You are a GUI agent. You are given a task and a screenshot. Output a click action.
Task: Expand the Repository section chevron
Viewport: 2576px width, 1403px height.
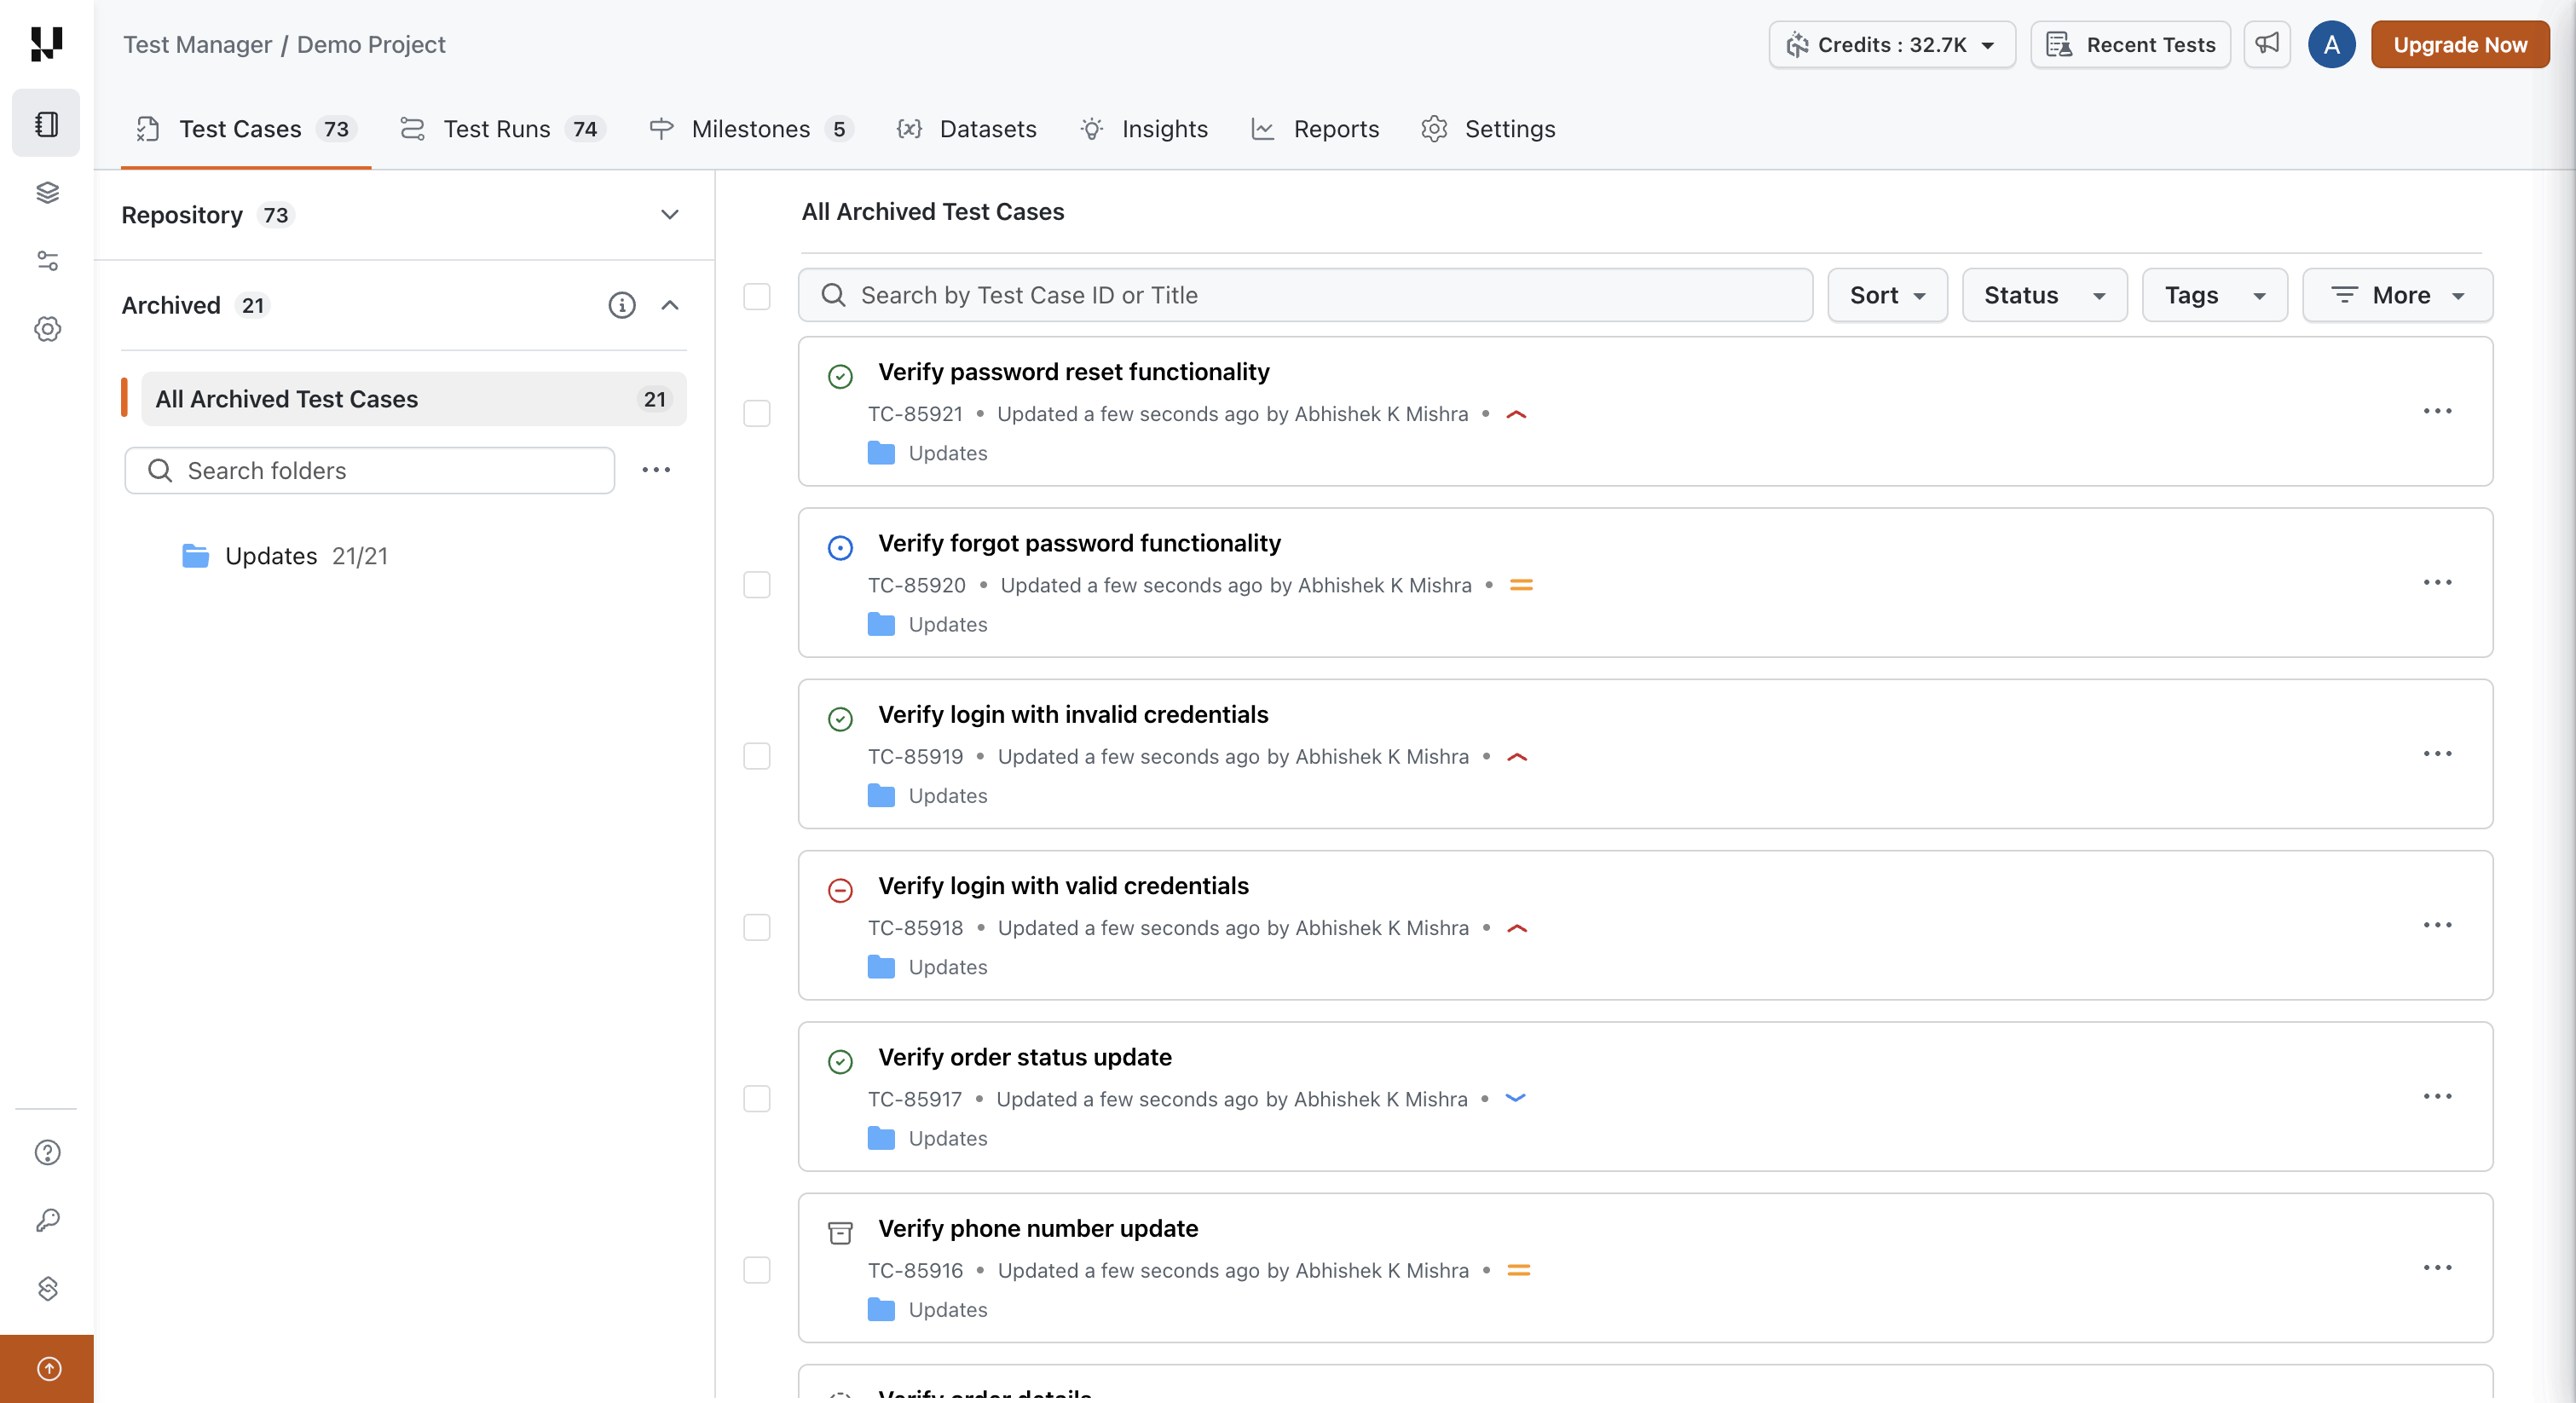669,215
